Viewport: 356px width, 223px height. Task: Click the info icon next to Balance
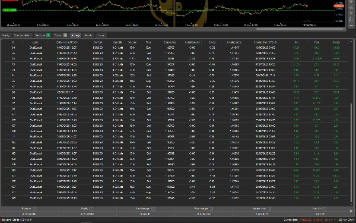[34, 209]
